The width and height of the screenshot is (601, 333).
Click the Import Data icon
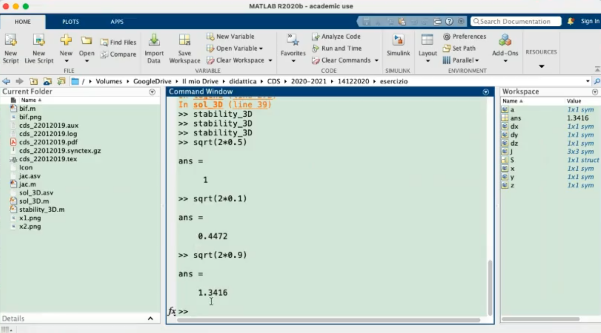point(154,41)
